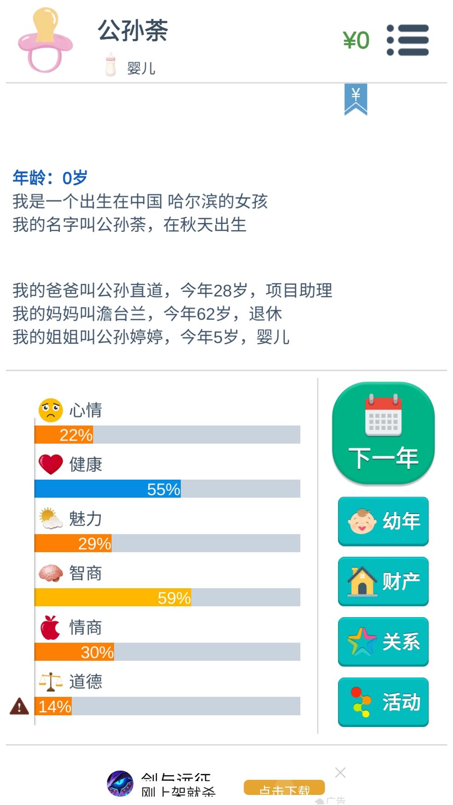Image resolution: width=453 pixels, height=805 pixels.
Task: Tap the baby bottle icon beside 婴儿
Action: click(110, 64)
